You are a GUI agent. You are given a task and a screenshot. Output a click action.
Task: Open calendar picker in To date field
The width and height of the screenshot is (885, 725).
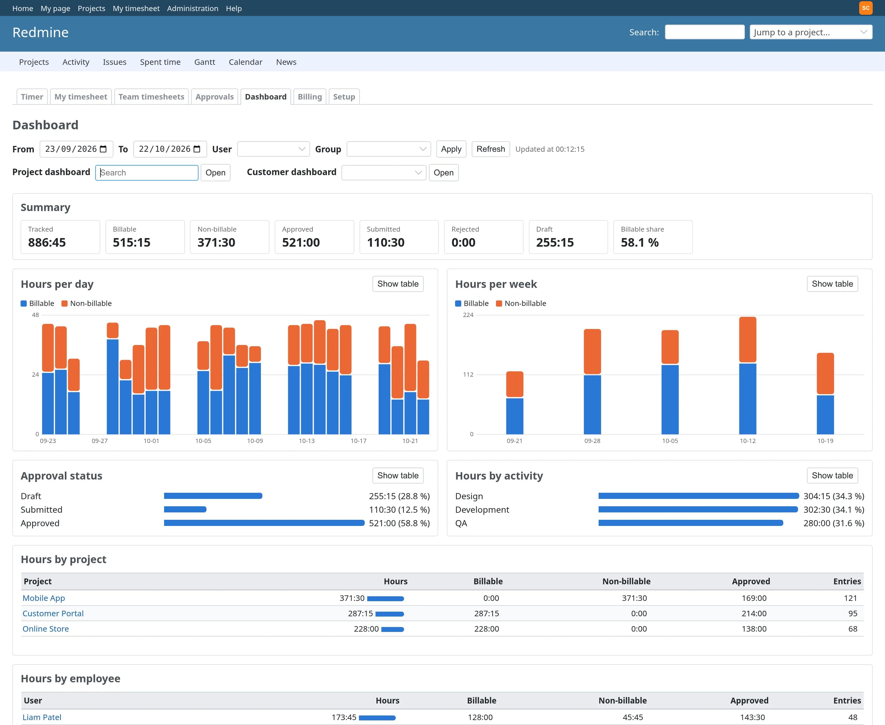coord(197,149)
